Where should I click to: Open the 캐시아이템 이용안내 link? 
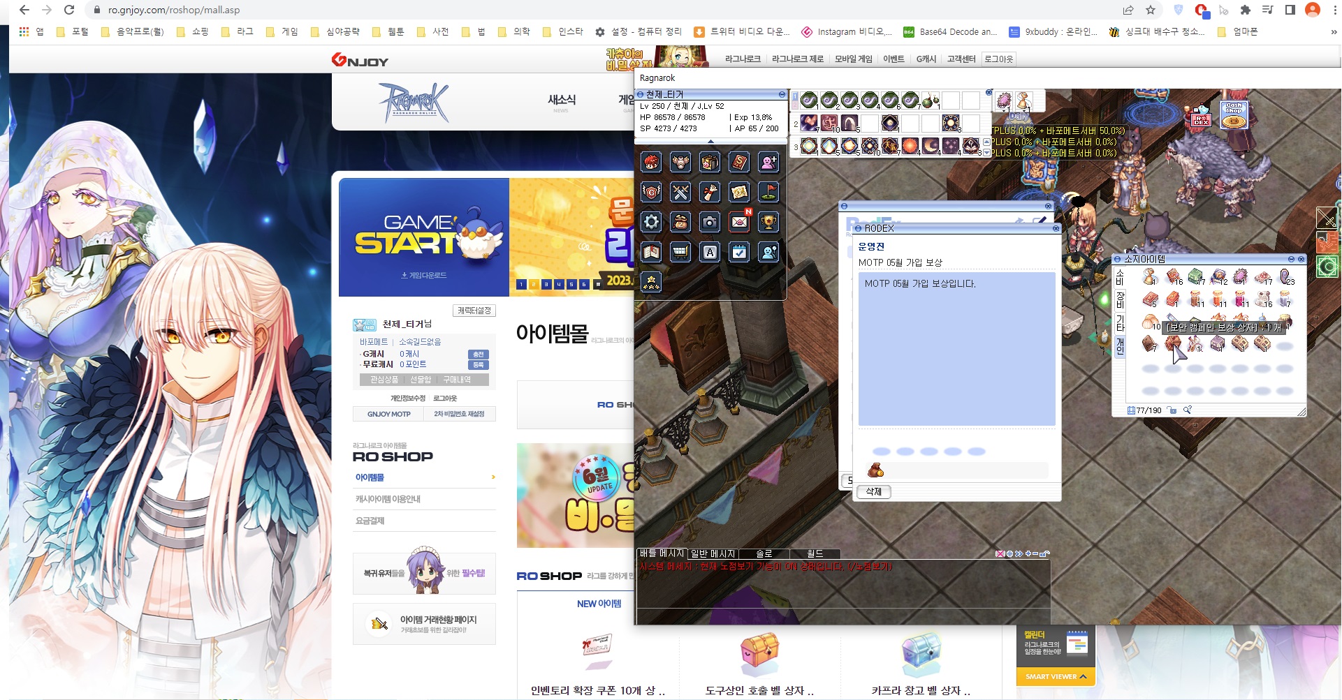388,499
